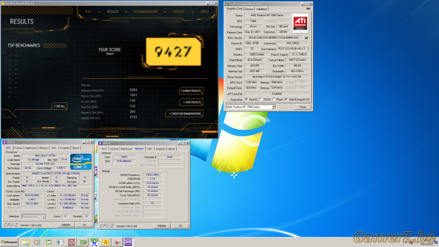The height and width of the screenshot is (247, 439).
Task: Click SUBMIT RESULTS button
Action: (x=191, y=91)
